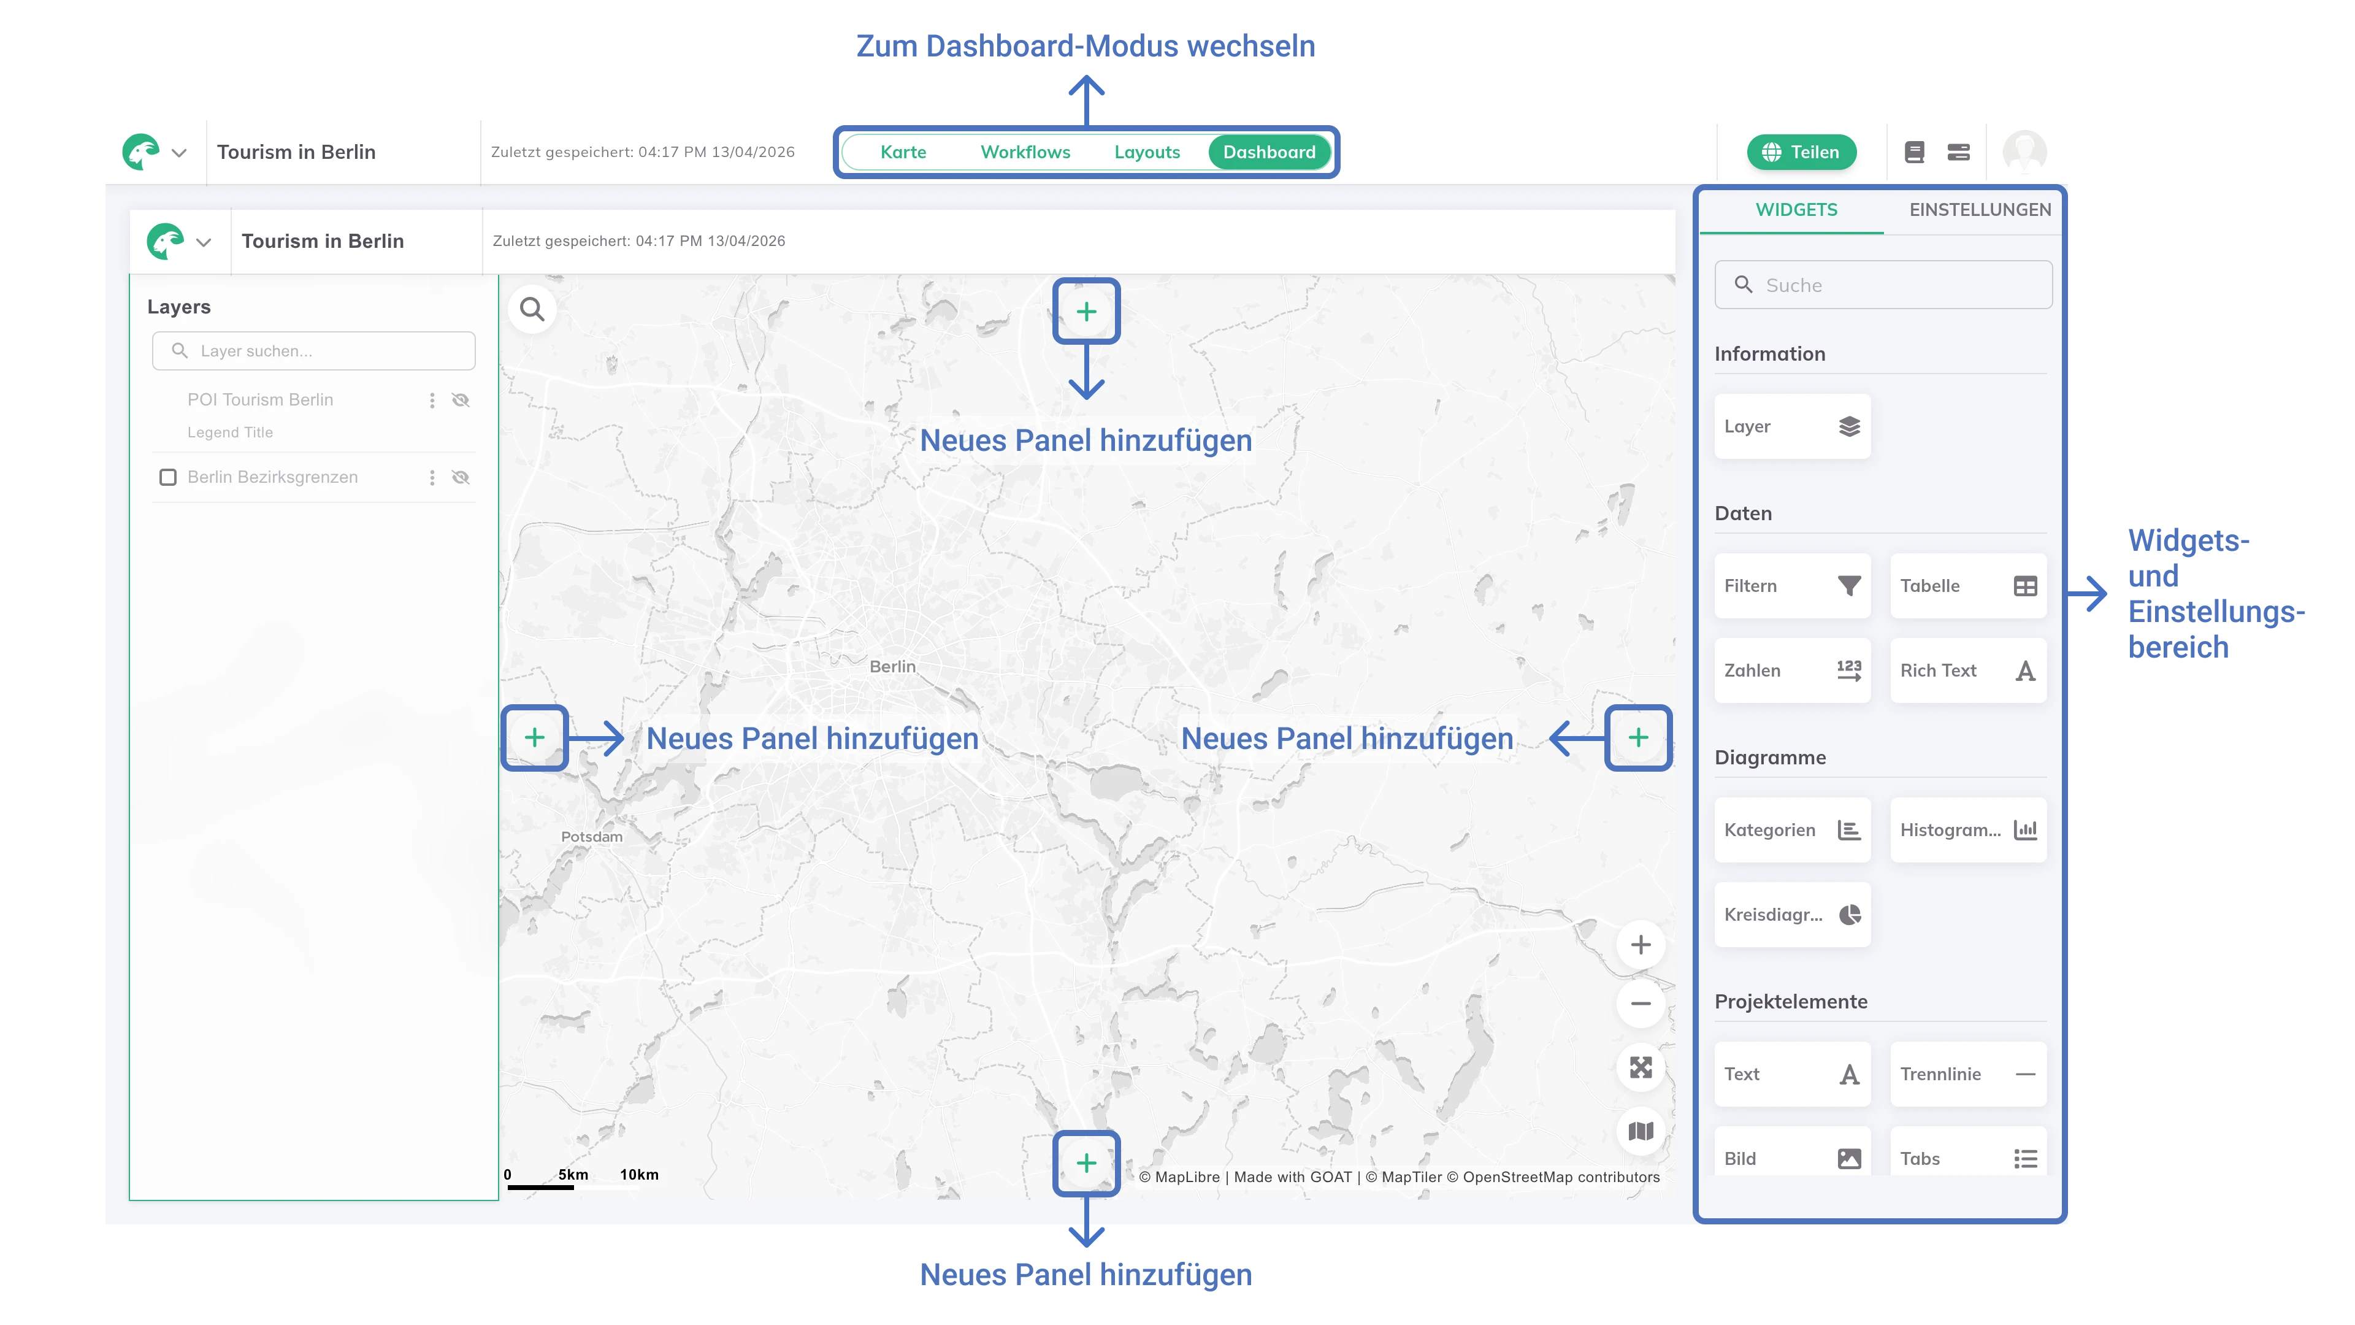
Task: Select the Tabelle widget
Action: tap(1968, 586)
